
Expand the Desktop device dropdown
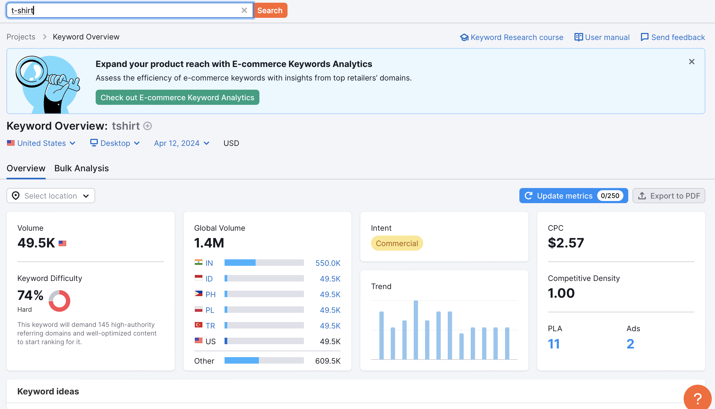click(x=115, y=143)
